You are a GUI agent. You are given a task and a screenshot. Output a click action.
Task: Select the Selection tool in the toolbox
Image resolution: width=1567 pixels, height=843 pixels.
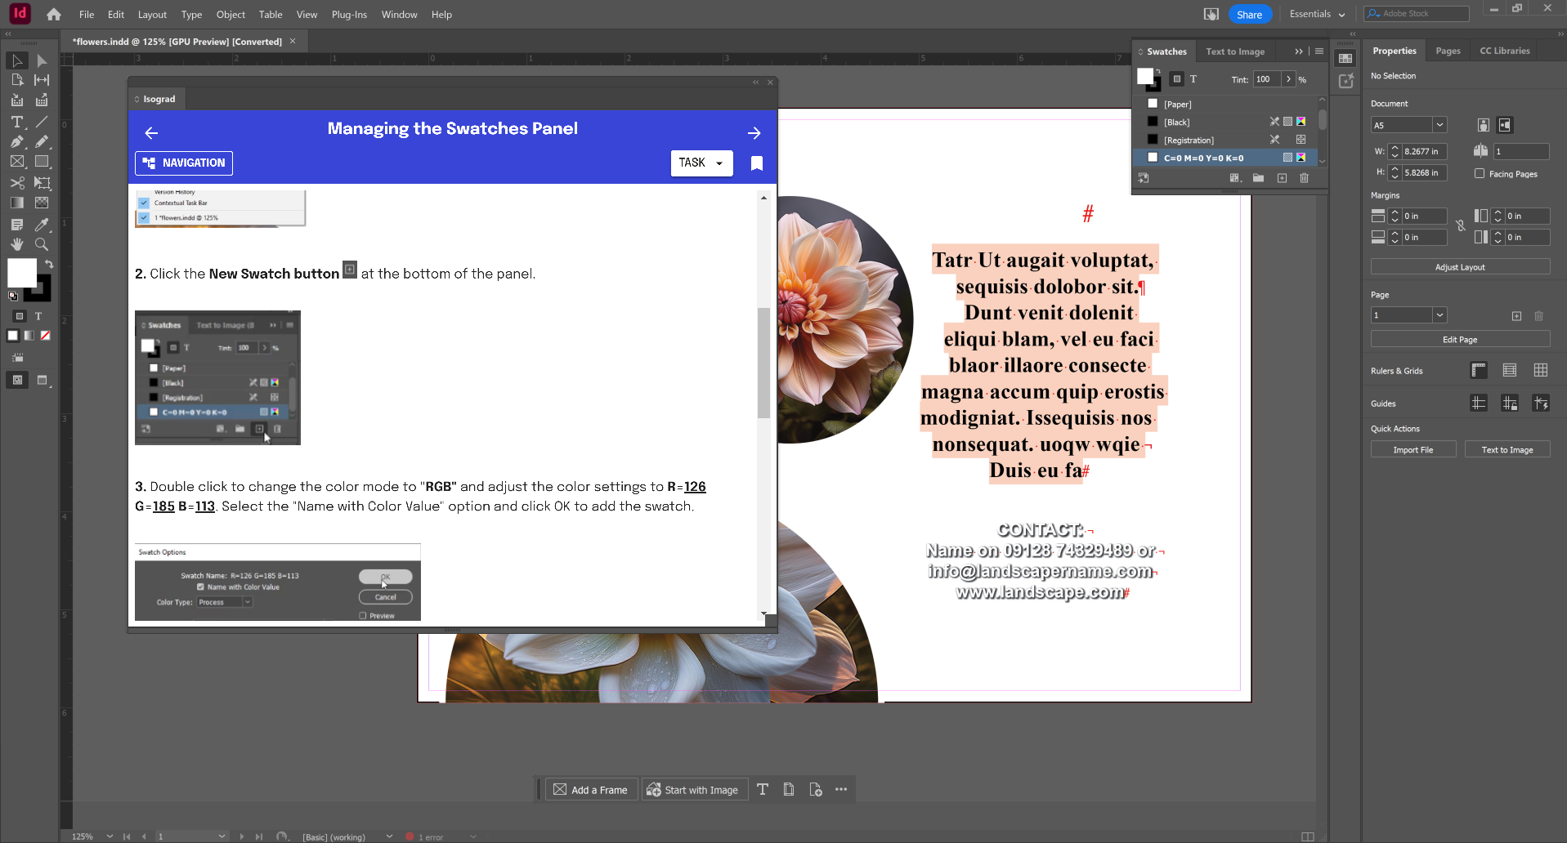tap(16, 60)
